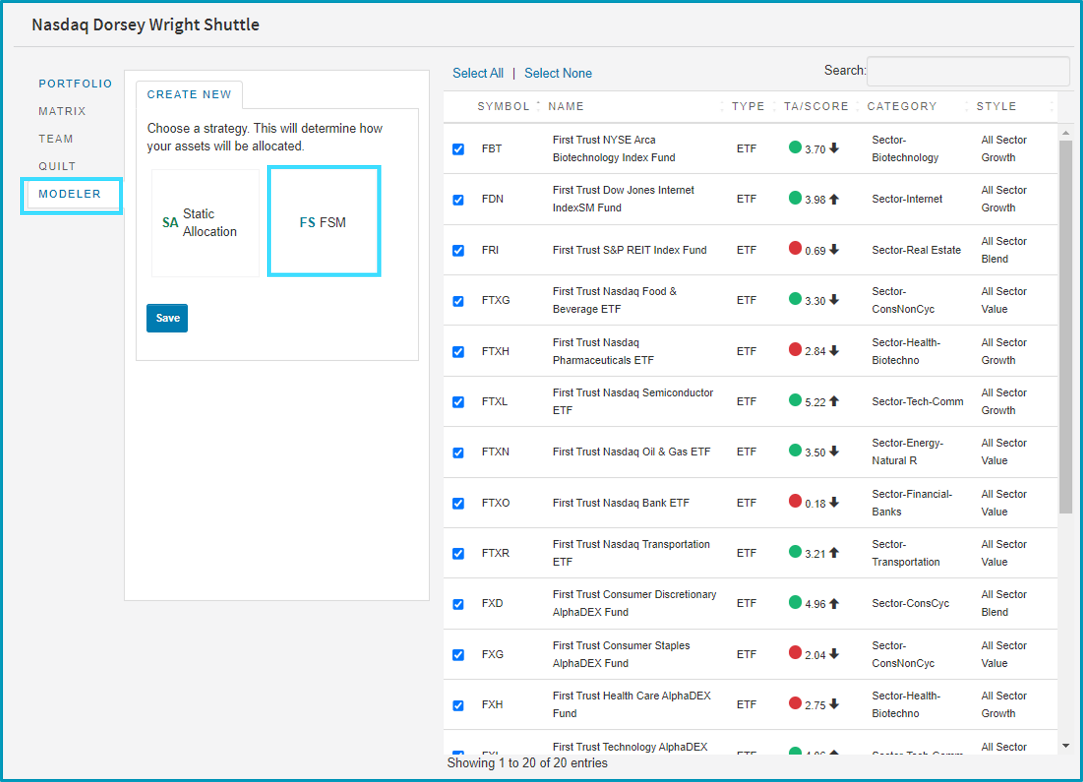Click the down arrow next to 3.70
1083x782 pixels.
[834, 148]
